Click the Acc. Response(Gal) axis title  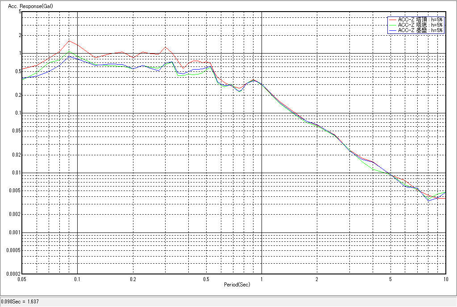tap(28, 6)
